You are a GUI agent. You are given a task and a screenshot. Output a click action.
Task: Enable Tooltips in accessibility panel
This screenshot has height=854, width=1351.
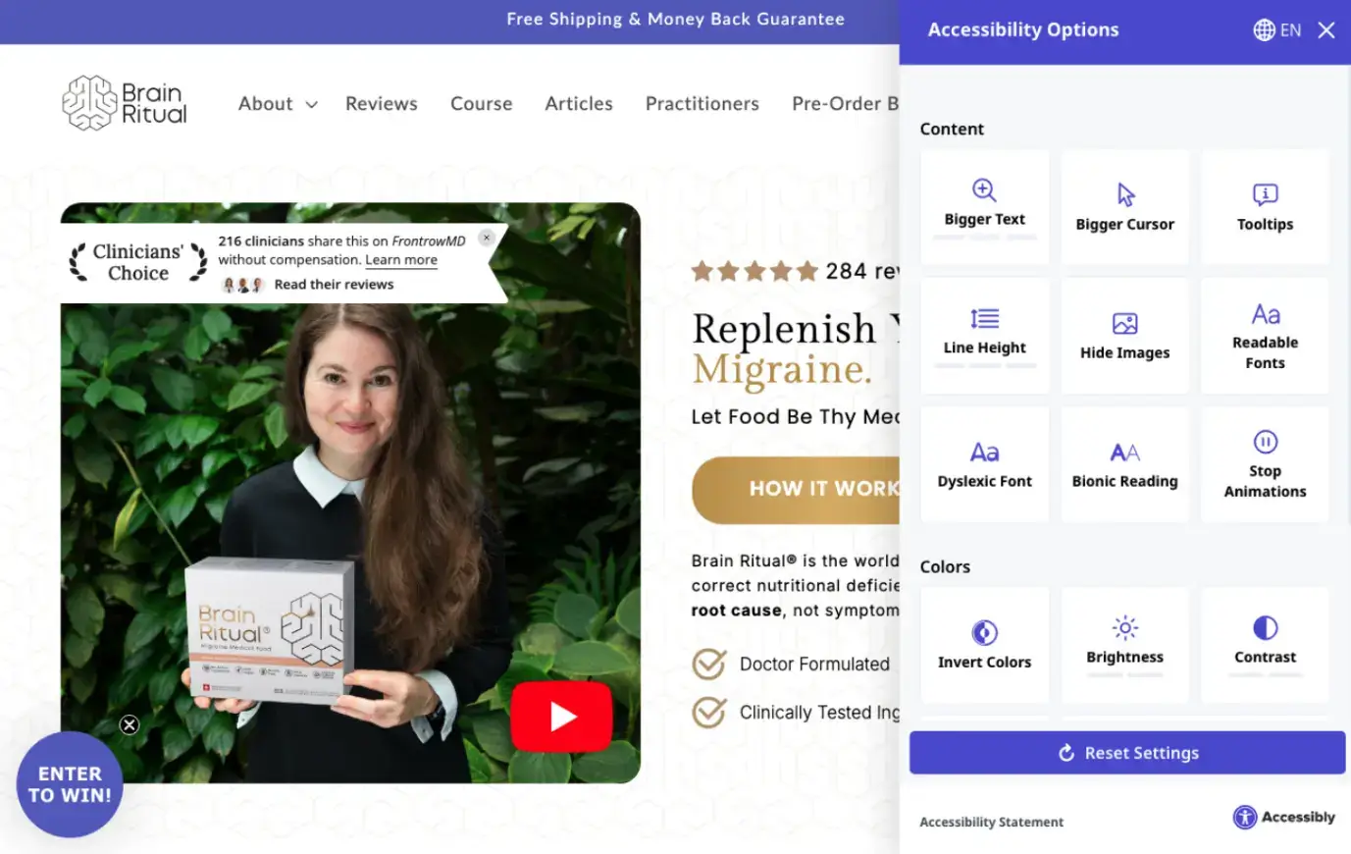point(1265,207)
